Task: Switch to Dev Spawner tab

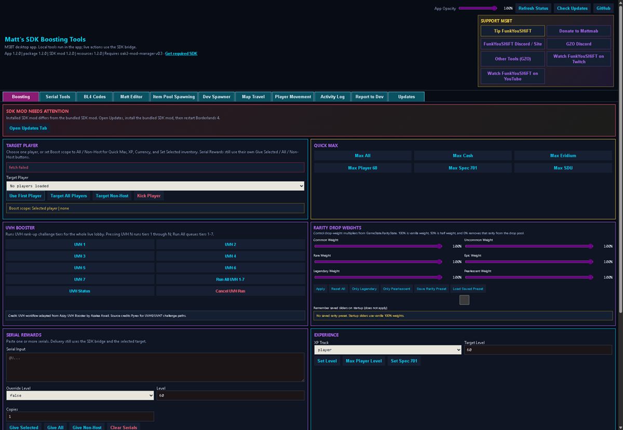Action: pos(216,97)
